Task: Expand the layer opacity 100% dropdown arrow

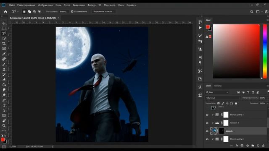Action: pos(267,98)
